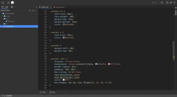Viewport: 177px width, 97px height.
Task: Expand the asset folder
Action: (x=3, y=16)
